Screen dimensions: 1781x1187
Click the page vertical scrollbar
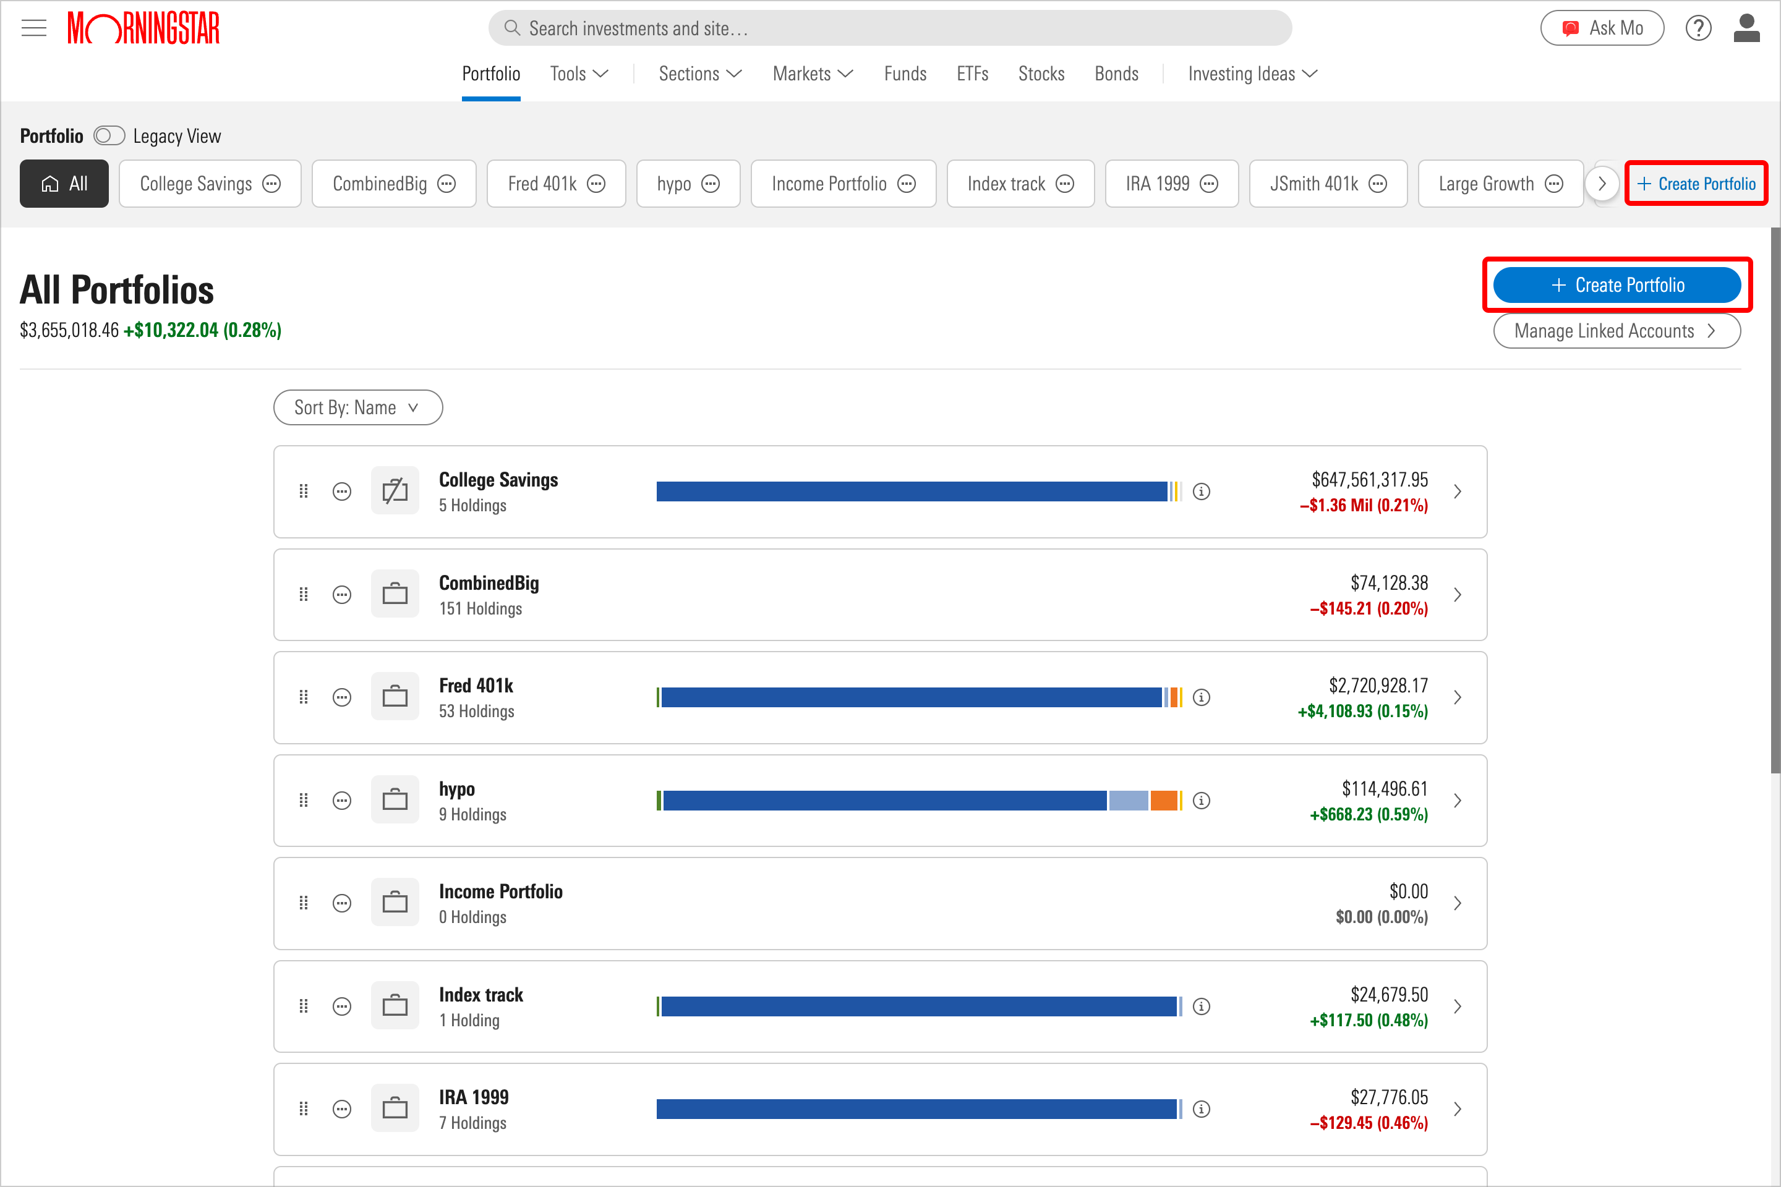1775,500
